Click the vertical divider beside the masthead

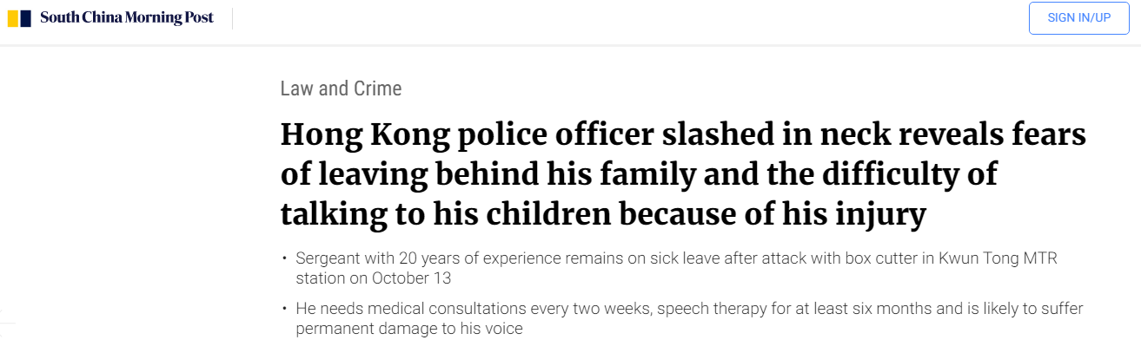233,18
